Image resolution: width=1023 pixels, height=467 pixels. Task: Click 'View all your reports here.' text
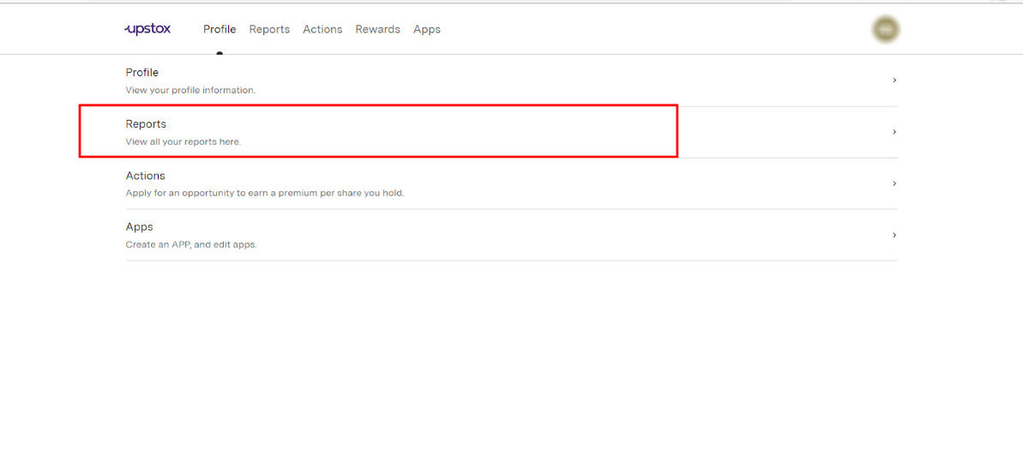(183, 142)
